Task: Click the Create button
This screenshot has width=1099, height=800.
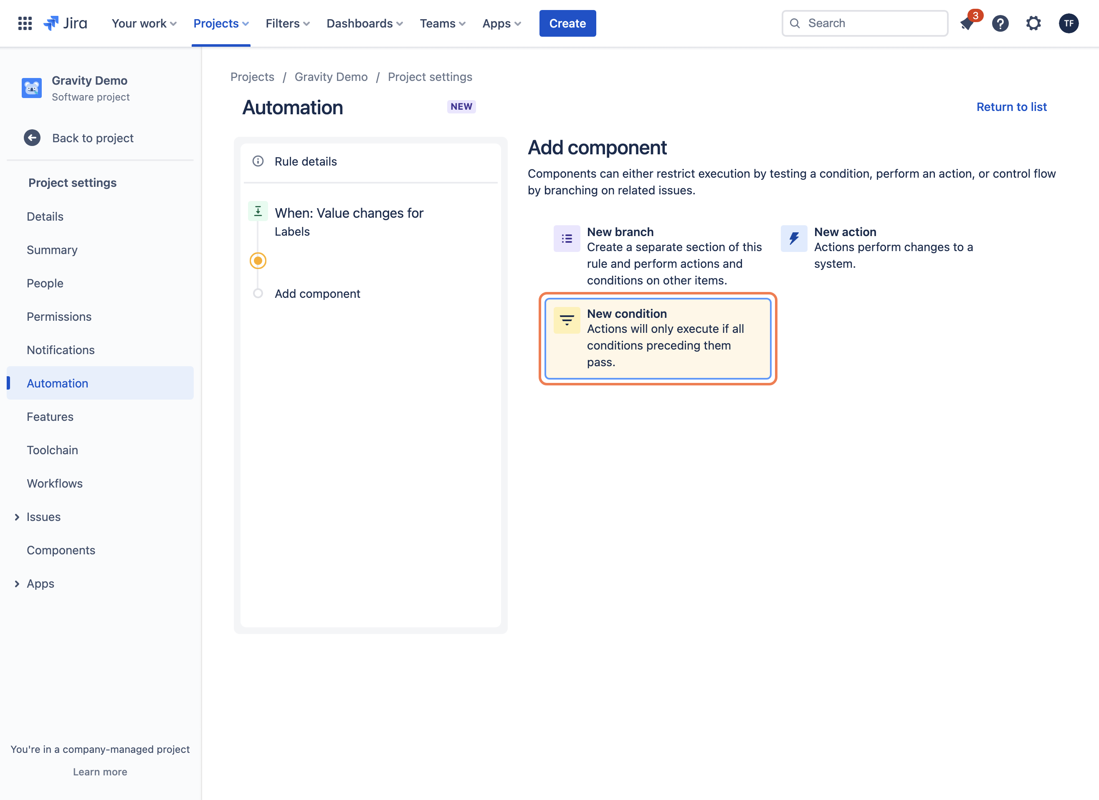Action: [x=568, y=23]
